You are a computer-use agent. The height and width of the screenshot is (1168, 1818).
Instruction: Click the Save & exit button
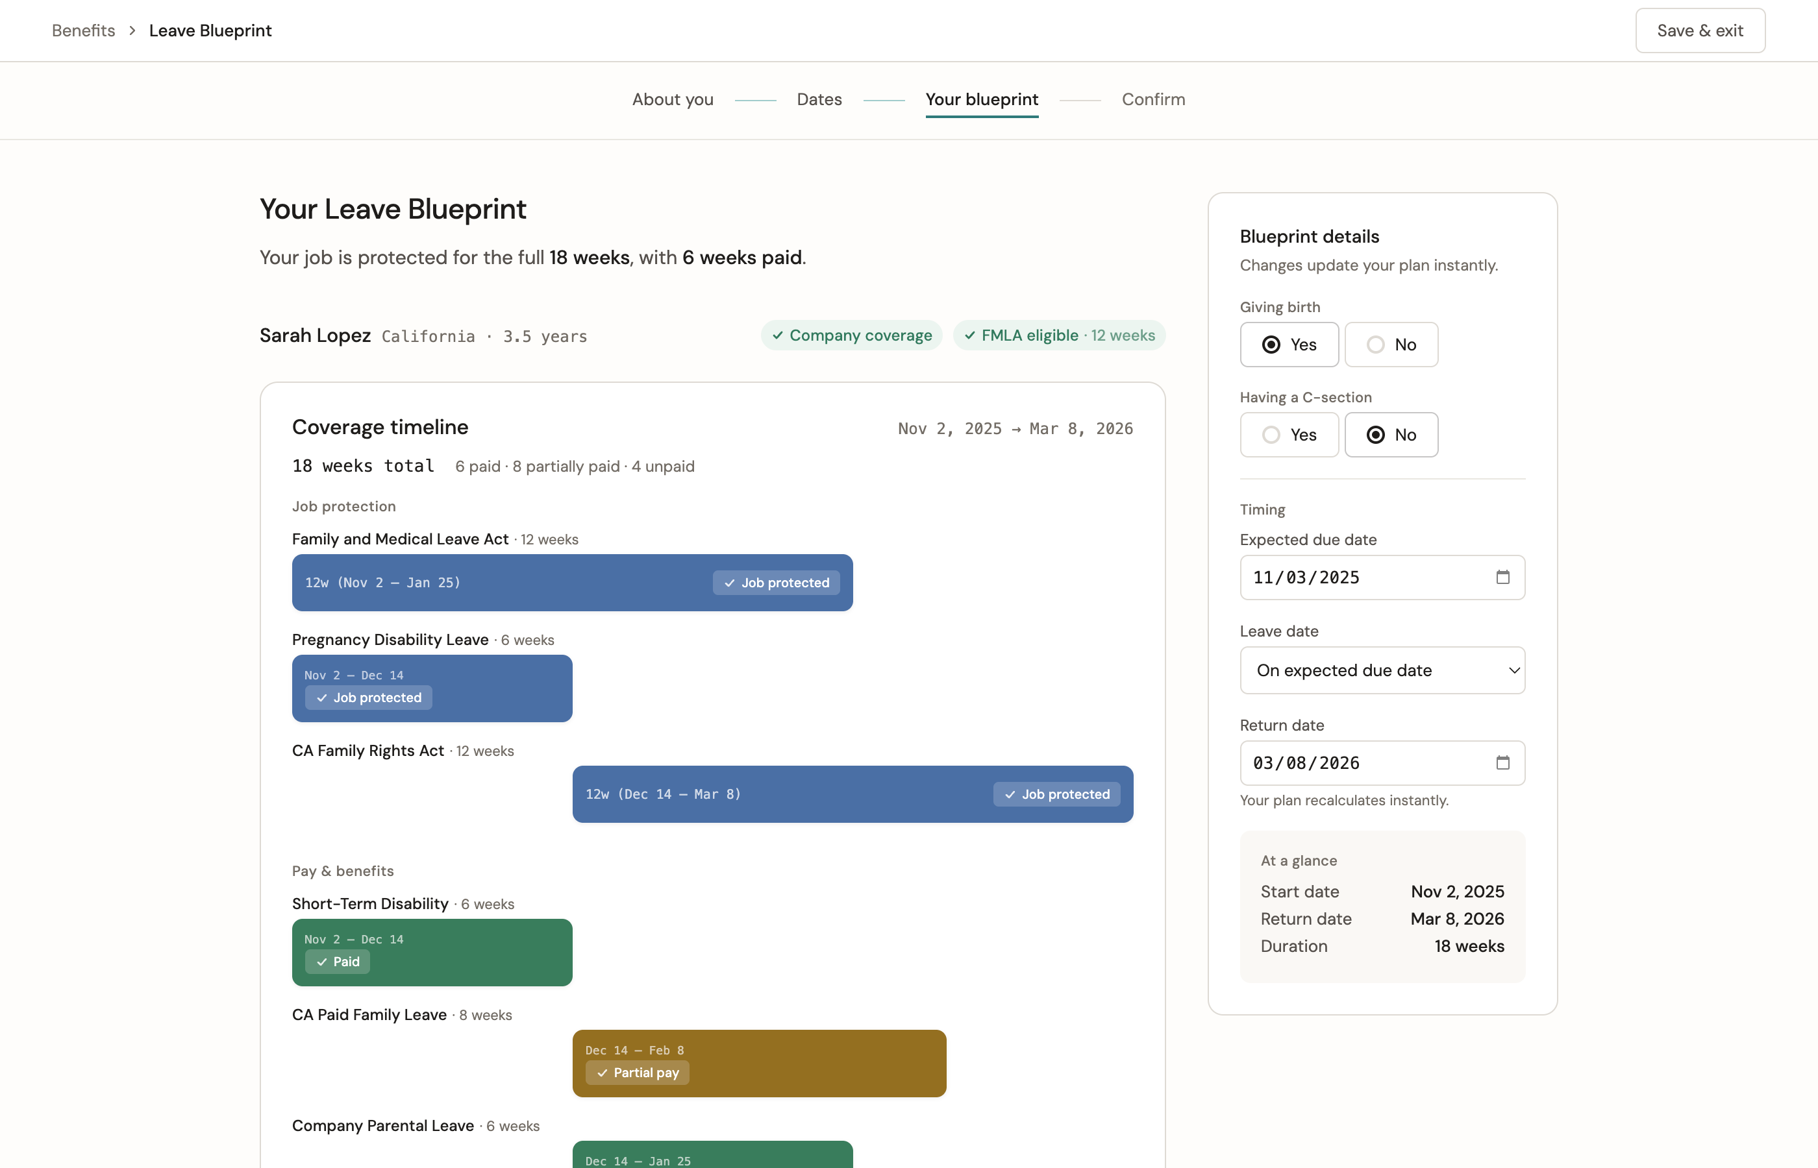pyautogui.click(x=1700, y=30)
